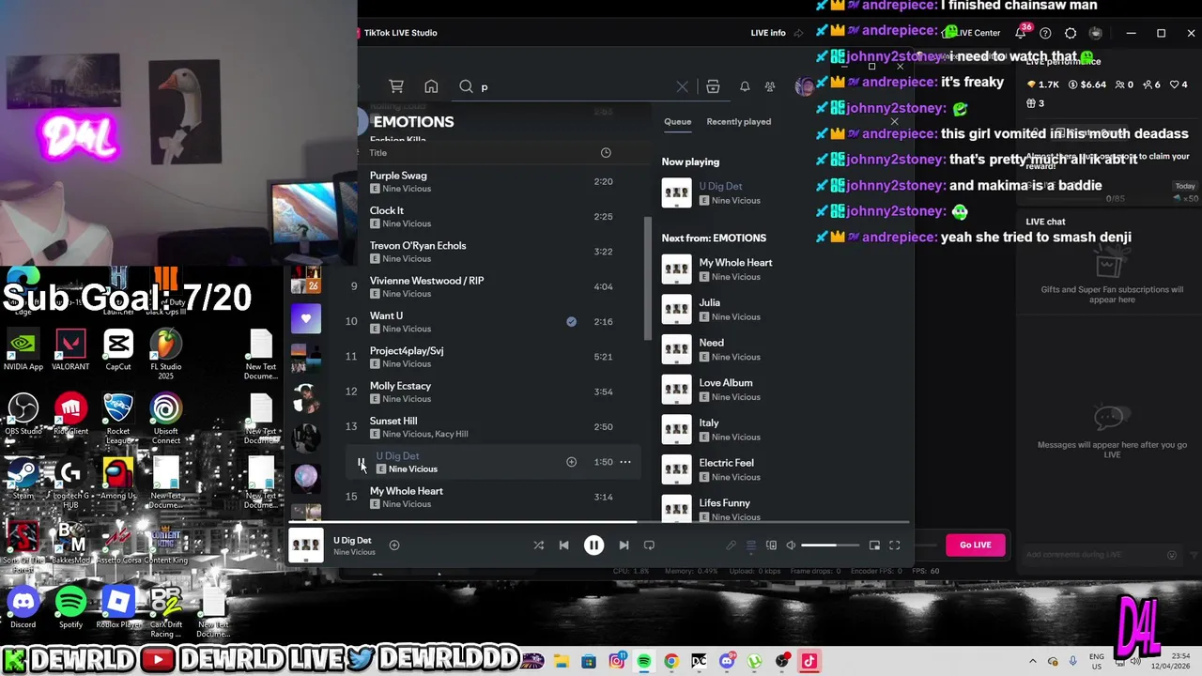Pause playback in the Spotify player bar

(x=593, y=545)
